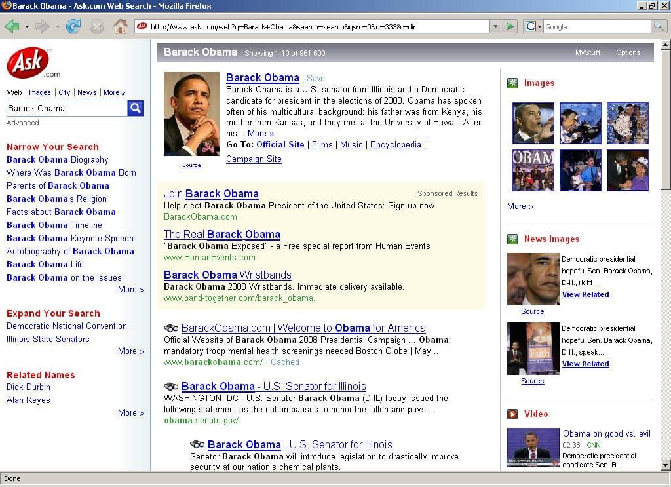Open second News Images Faith podium thumbnail
Screen dimensions: 671x487
click(533, 349)
